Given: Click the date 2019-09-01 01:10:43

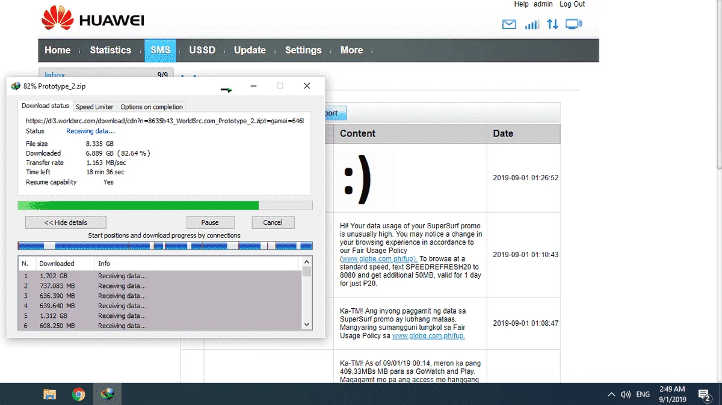Looking at the screenshot, I should (526, 255).
